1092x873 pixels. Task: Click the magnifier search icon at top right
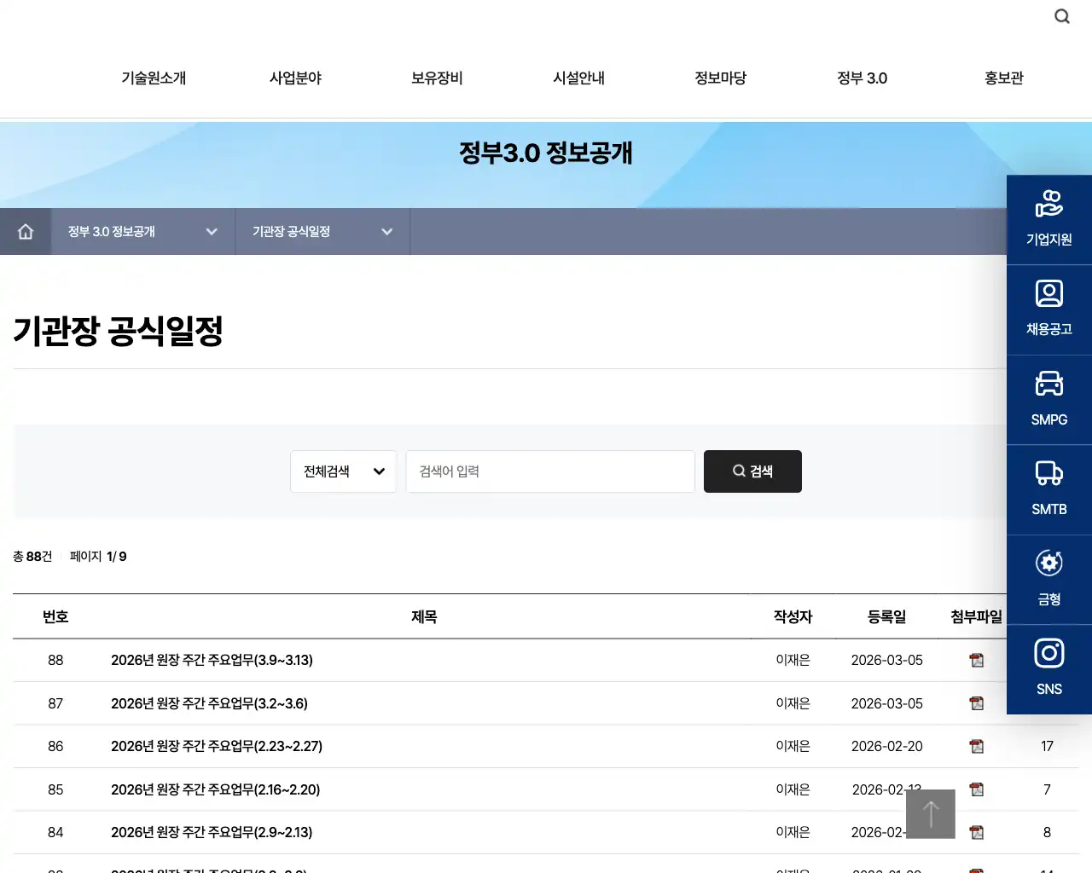1061,15
